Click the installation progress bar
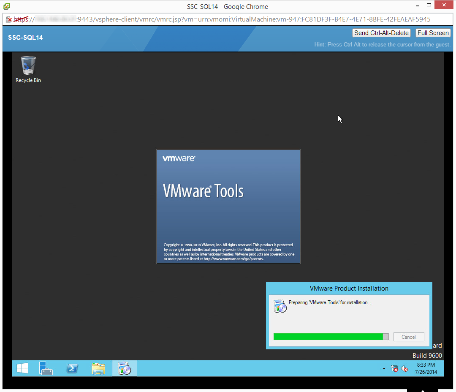This screenshot has height=392, width=456. [331, 337]
